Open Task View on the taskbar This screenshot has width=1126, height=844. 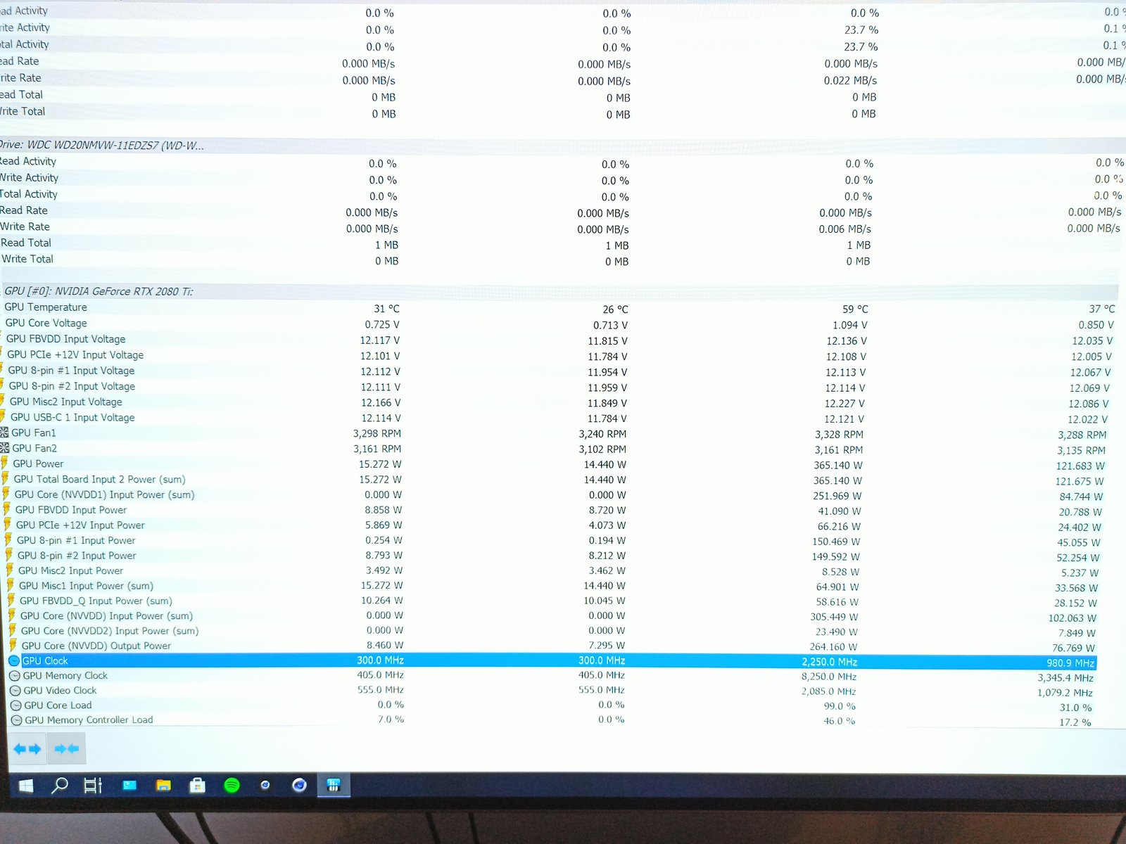tap(93, 786)
